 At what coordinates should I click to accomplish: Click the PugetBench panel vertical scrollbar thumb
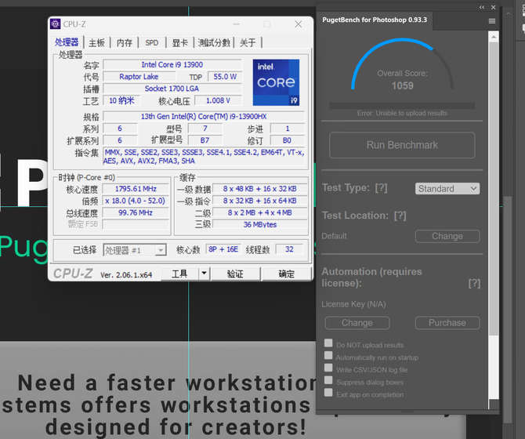pyautogui.click(x=494, y=188)
